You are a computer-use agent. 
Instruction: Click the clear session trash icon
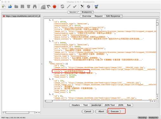click(28, 6)
